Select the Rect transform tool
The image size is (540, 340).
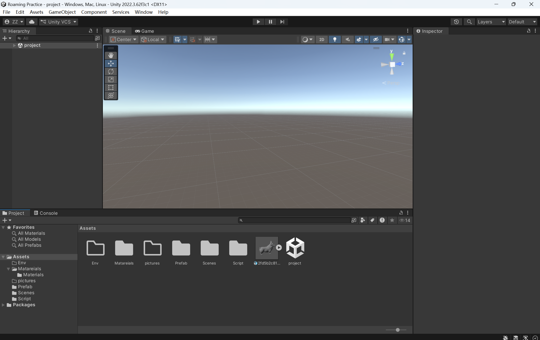111,87
